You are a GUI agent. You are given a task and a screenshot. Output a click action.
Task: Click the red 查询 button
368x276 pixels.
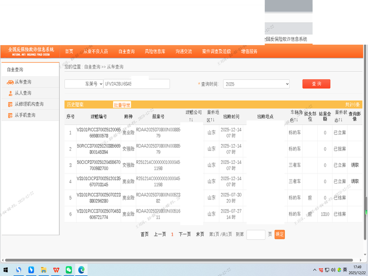click(316, 84)
